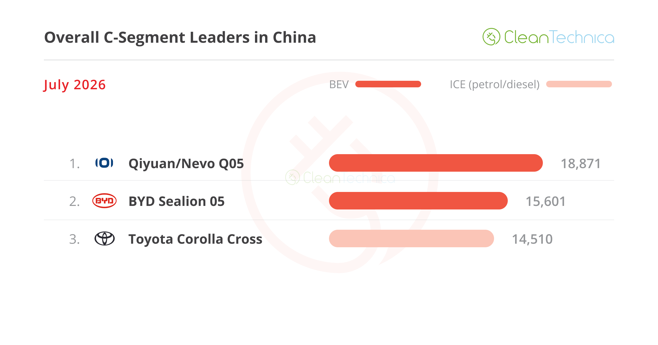The height and width of the screenshot is (345, 658).
Task: Select the Qiyuan/Nevo Q05 model name
Action: [186, 164]
